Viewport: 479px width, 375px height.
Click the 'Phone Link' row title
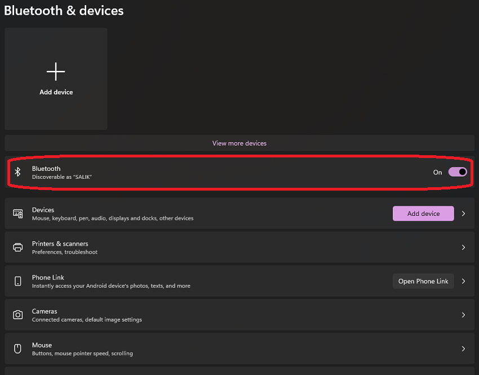click(48, 277)
